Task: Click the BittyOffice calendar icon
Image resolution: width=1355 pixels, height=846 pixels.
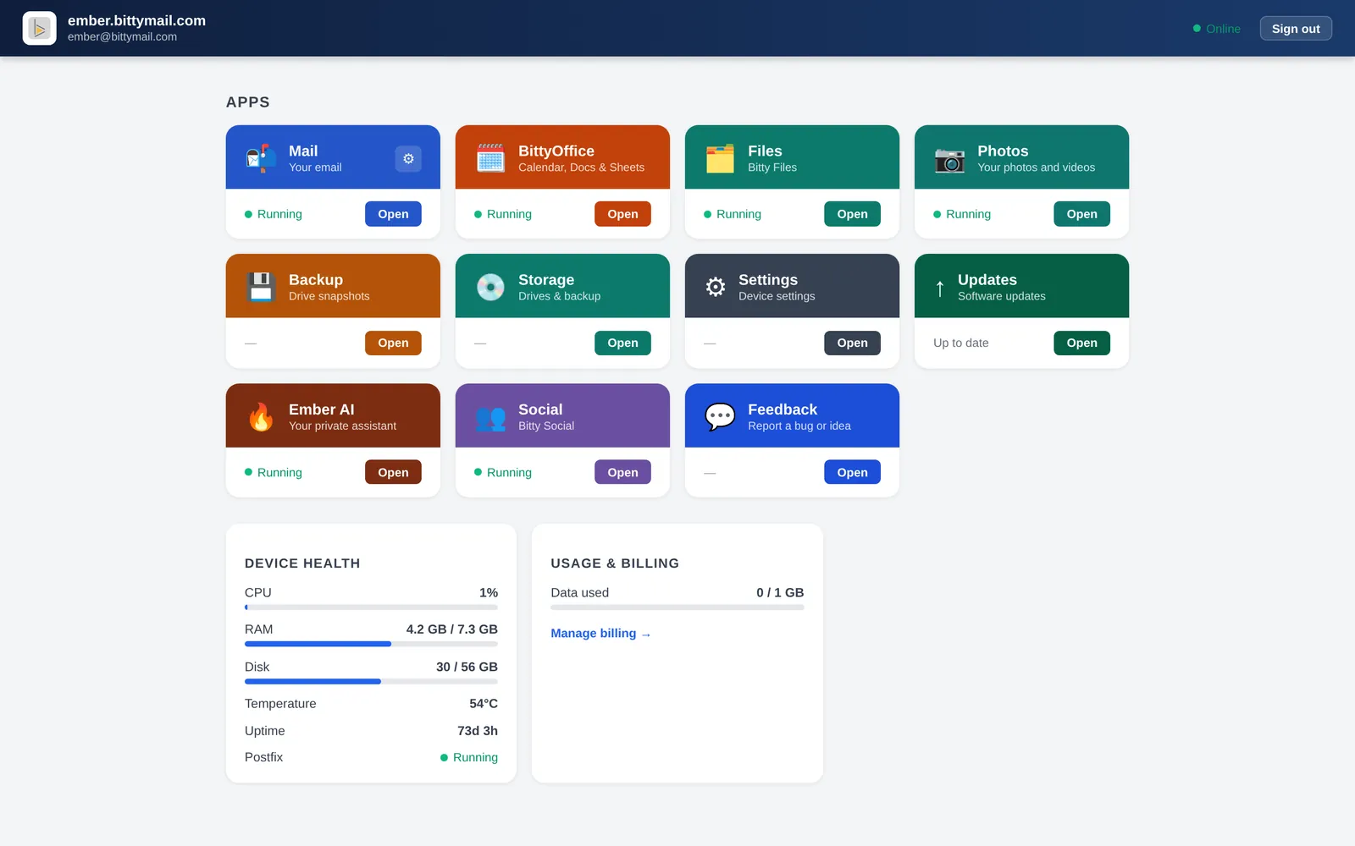Action: coord(490,158)
